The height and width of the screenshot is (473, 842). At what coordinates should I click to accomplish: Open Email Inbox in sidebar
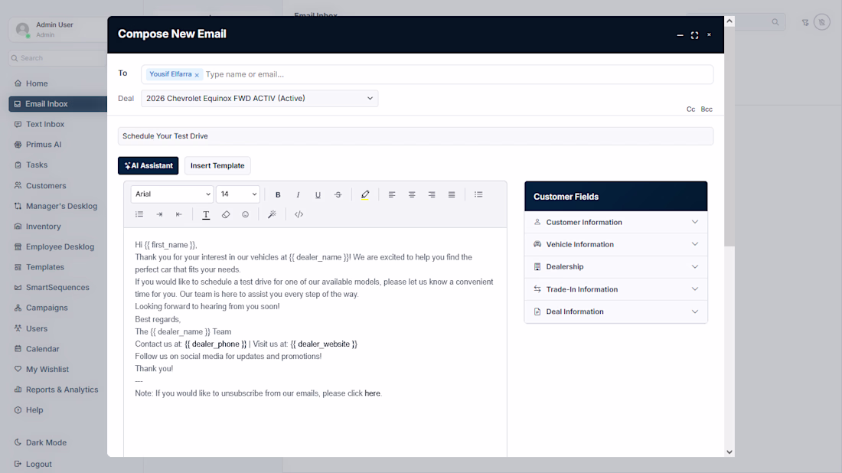pyautogui.click(x=58, y=103)
